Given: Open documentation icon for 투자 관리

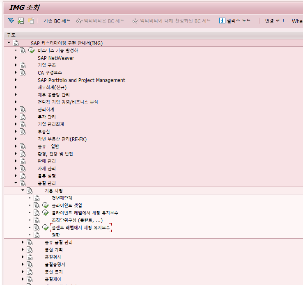Looking at the screenshot, I should click(23, 117).
